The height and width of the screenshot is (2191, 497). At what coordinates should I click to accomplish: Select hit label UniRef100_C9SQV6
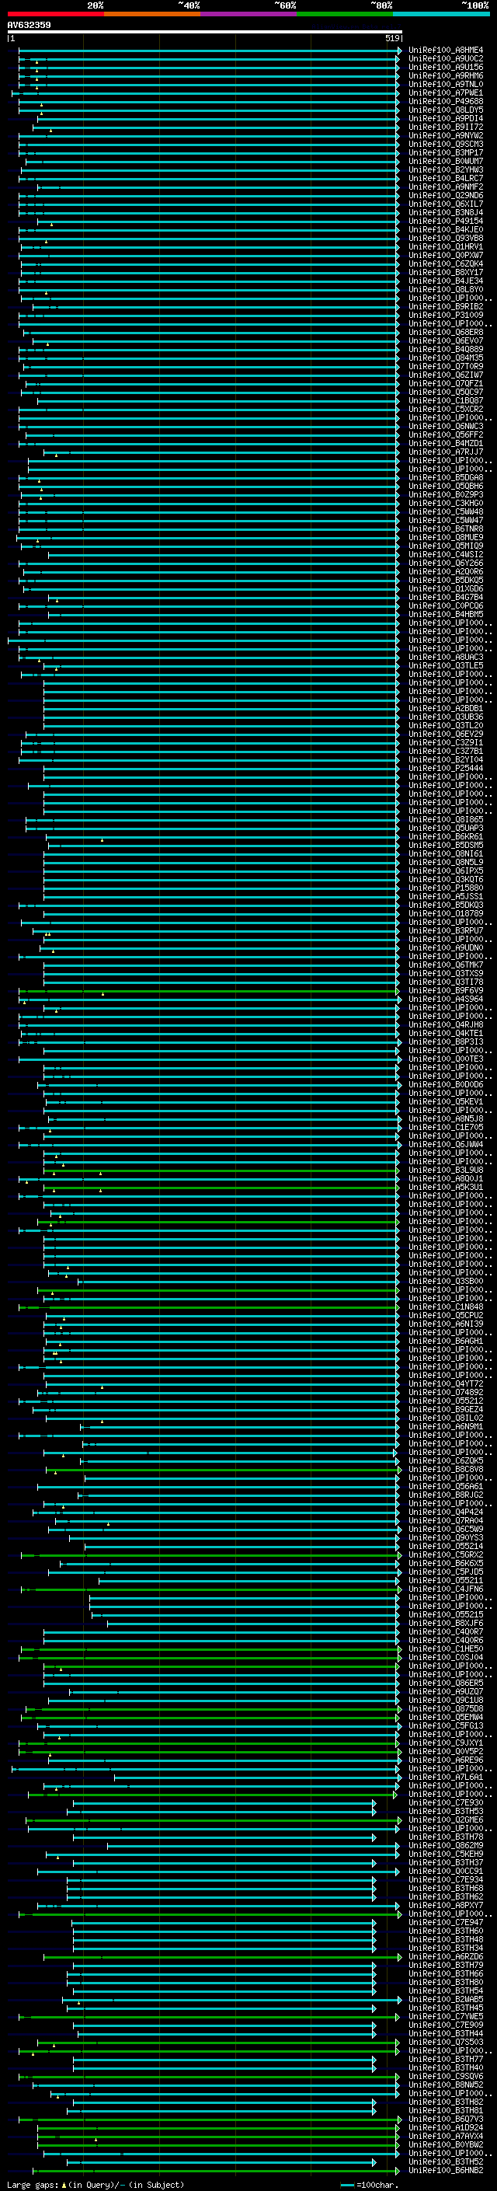coord(446,2076)
